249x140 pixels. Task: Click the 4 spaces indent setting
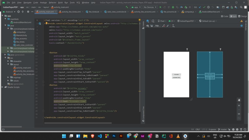pos(212,129)
